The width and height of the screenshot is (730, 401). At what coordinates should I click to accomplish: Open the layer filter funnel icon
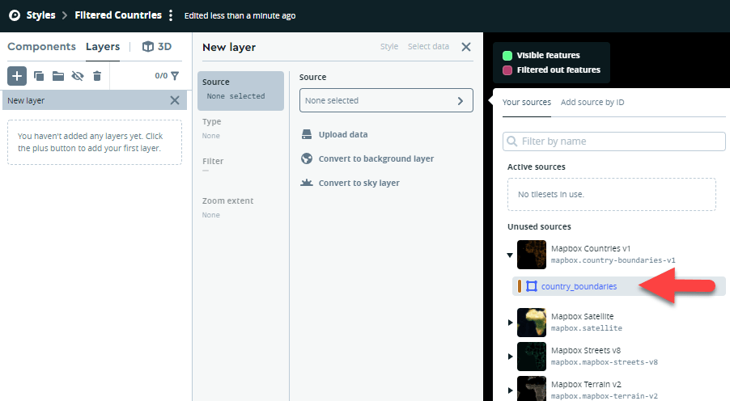click(x=175, y=76)
